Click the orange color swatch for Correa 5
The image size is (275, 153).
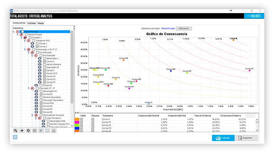click(x=77, y=119)
